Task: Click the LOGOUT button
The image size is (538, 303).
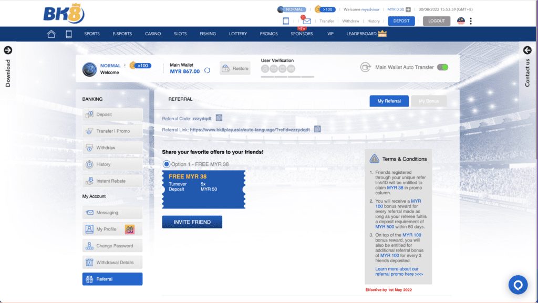Action: tap(437, 21)
